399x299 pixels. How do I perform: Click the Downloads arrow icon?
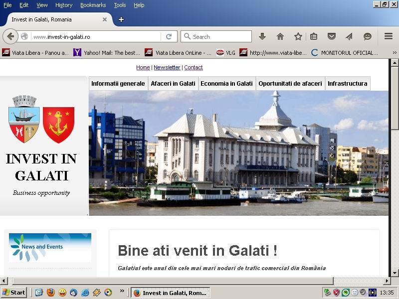[262, 36]
